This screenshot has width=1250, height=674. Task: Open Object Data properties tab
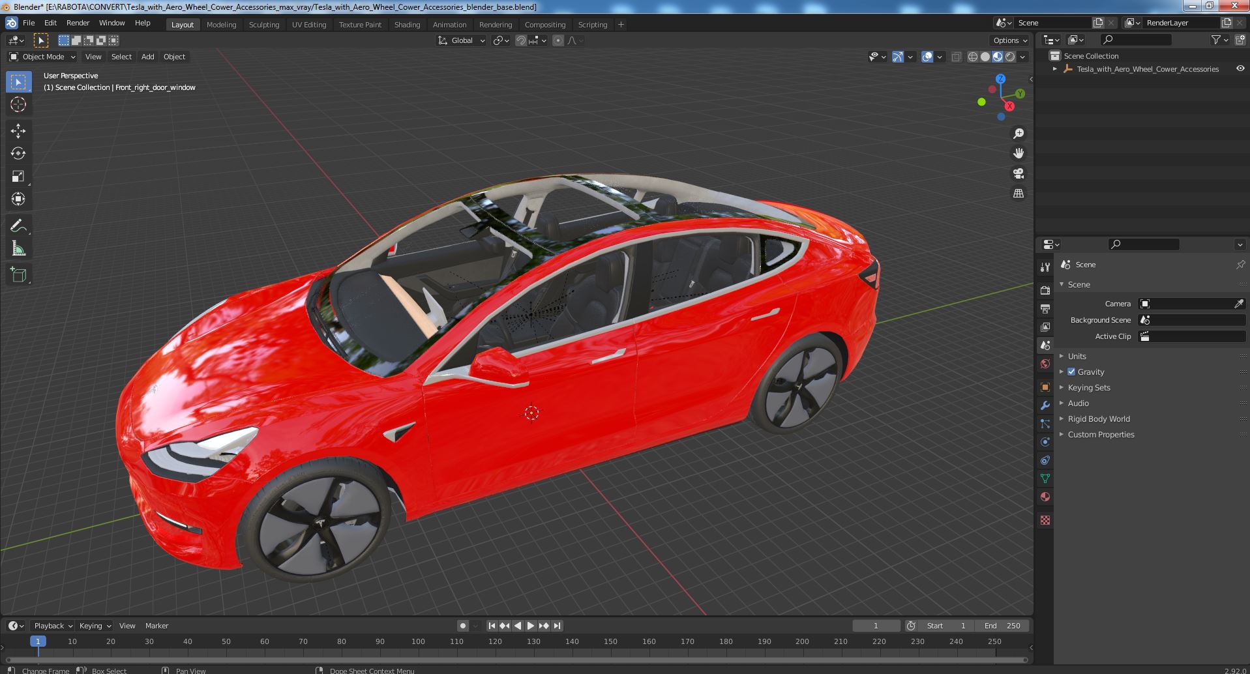[x=1045, y=478]
